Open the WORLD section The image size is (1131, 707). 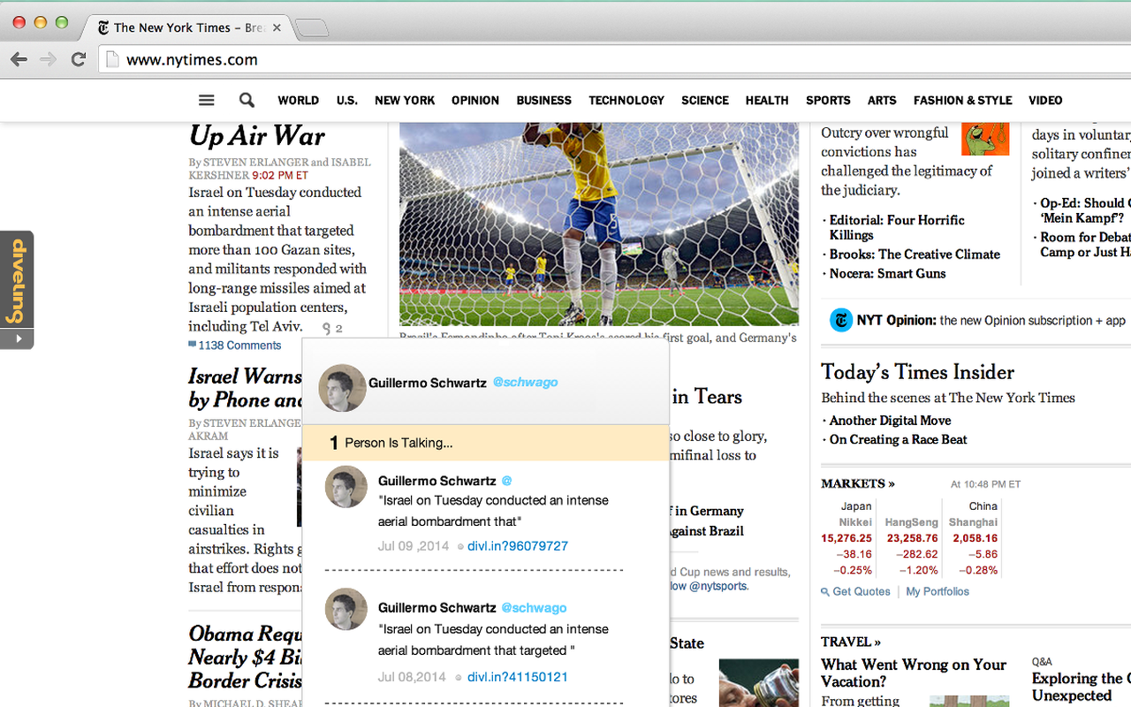299,101
